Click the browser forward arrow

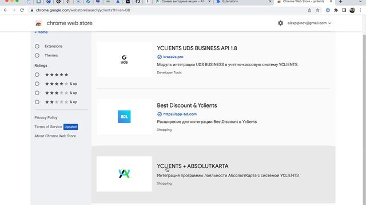click(14, 10)
